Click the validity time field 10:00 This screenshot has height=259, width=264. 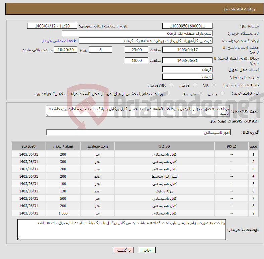pyautogui.click(x=137, y=60)
